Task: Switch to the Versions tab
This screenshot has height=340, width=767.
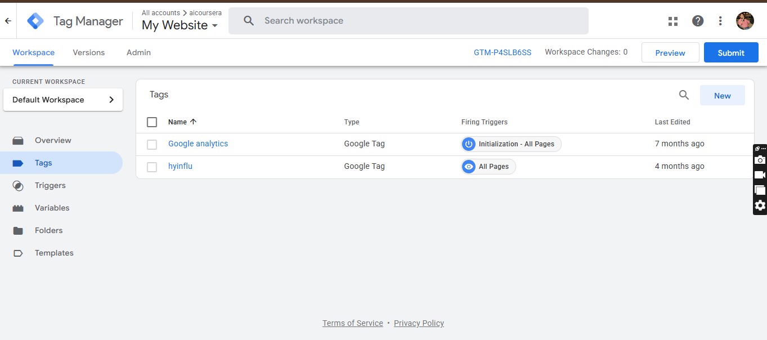Action: (89, 52)
